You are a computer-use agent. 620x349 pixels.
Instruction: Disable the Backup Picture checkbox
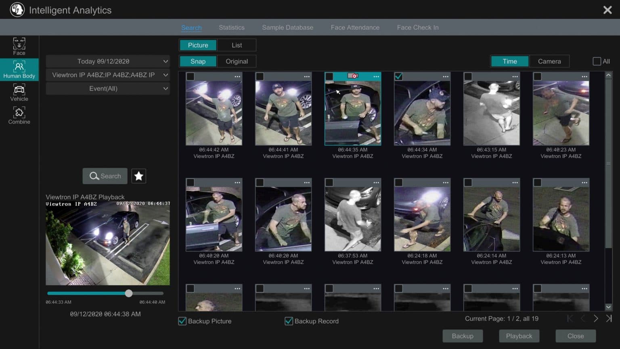(x=182, y=321)
